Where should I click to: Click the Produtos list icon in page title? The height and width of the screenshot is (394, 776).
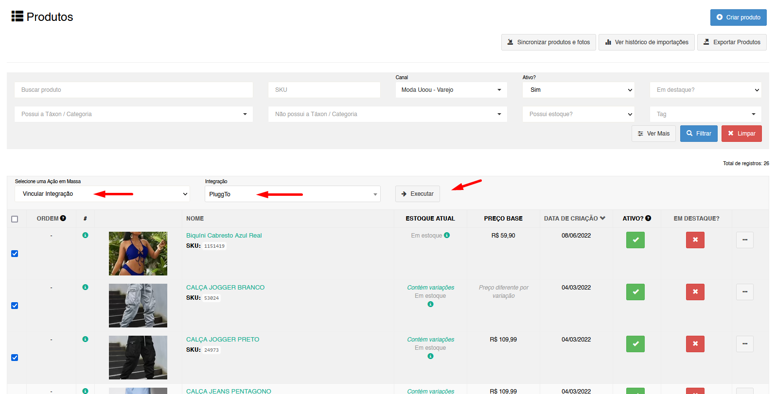18,17
